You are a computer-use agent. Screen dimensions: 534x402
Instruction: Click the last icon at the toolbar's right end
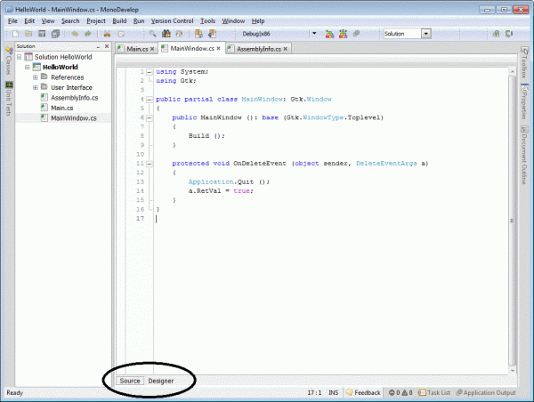pyautogui.click(x=509, y=34)
